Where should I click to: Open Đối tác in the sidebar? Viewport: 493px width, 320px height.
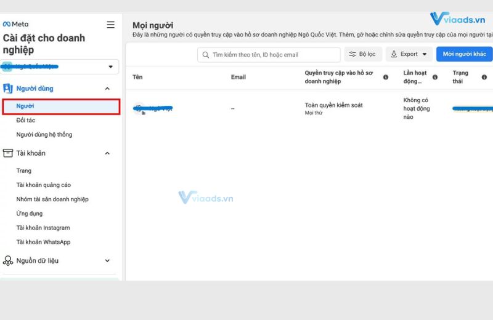pos(26,120)
